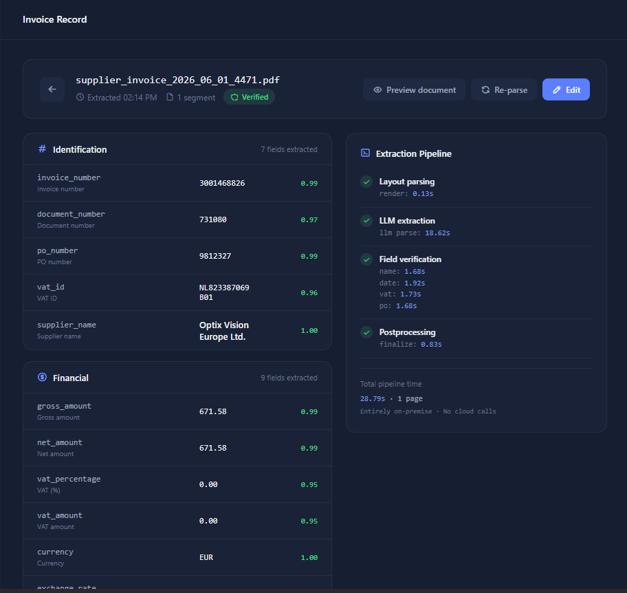Click the vat_percentage value 0.00

[x=208, y=484]
